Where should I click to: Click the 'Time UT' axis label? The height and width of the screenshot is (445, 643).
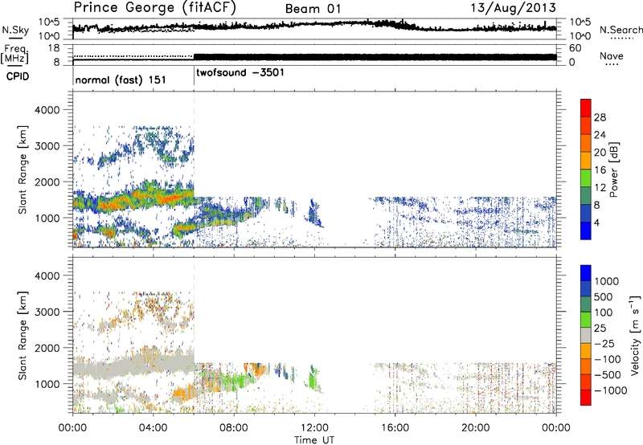click(x=314, y=439)
